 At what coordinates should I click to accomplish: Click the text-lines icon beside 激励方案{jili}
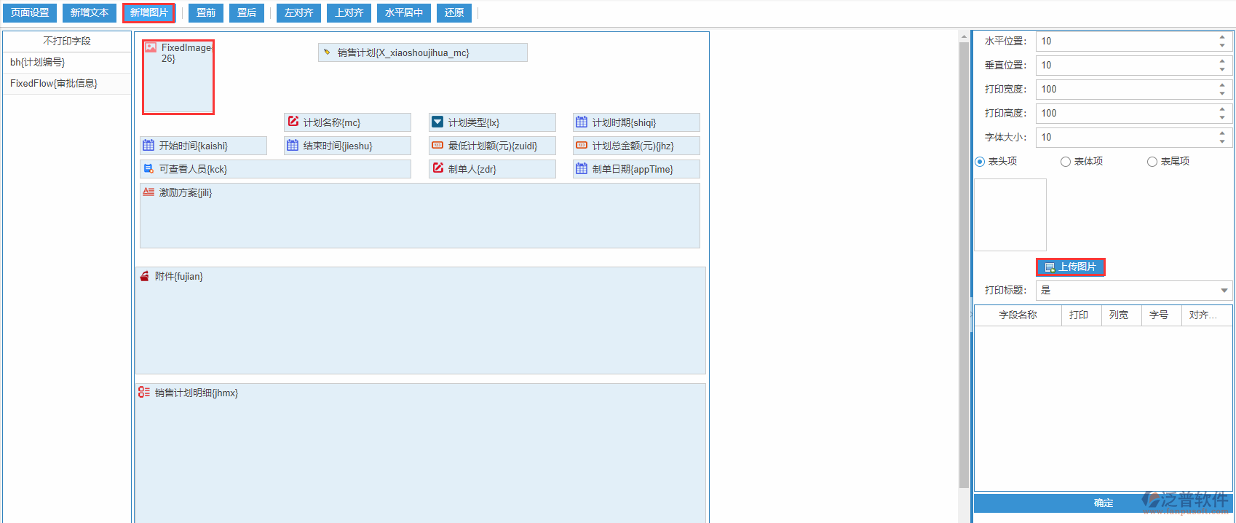[148, 192]
